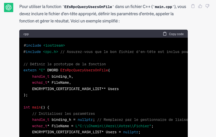Click the Copy code button
This screenshot has width=216, height=137.
coord(173,34)
